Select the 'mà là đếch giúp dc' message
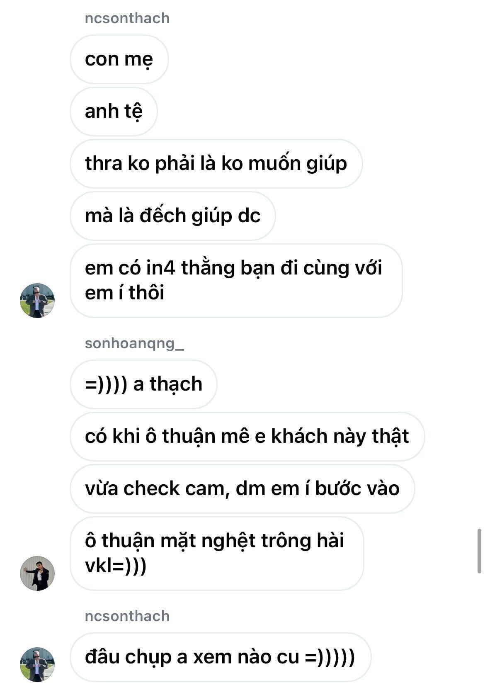The height and width of the screenshot is (697, 485). [x=173, y=216]
